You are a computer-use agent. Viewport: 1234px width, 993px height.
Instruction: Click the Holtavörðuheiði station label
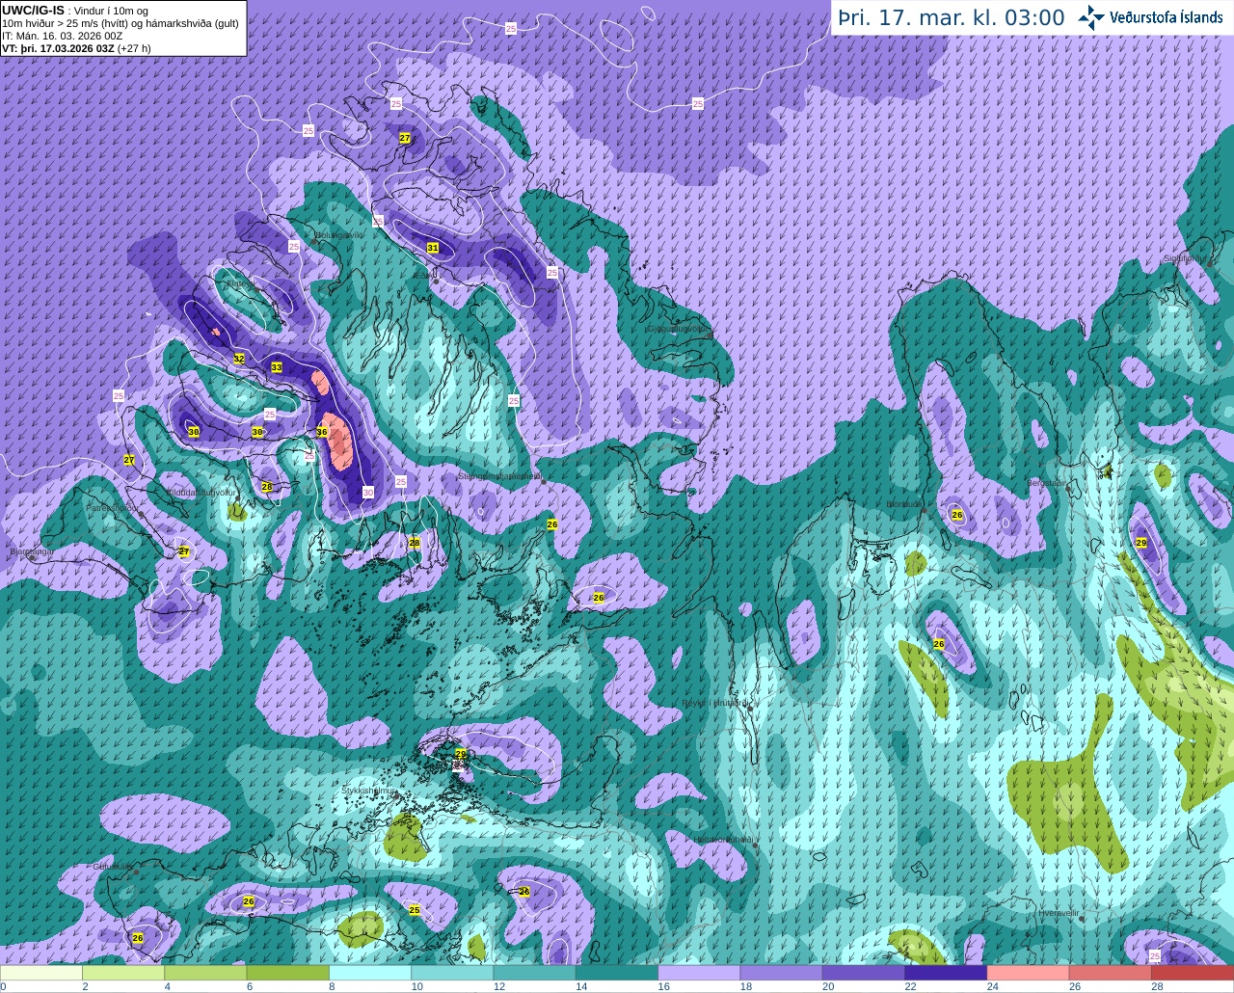[x=723, y=840]
